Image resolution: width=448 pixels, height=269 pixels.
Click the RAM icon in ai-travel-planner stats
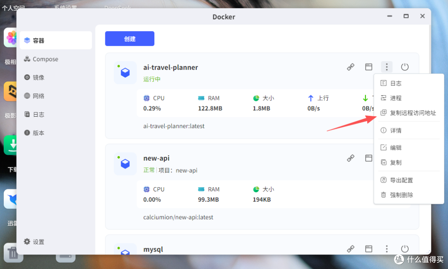(x=201, y=98)
